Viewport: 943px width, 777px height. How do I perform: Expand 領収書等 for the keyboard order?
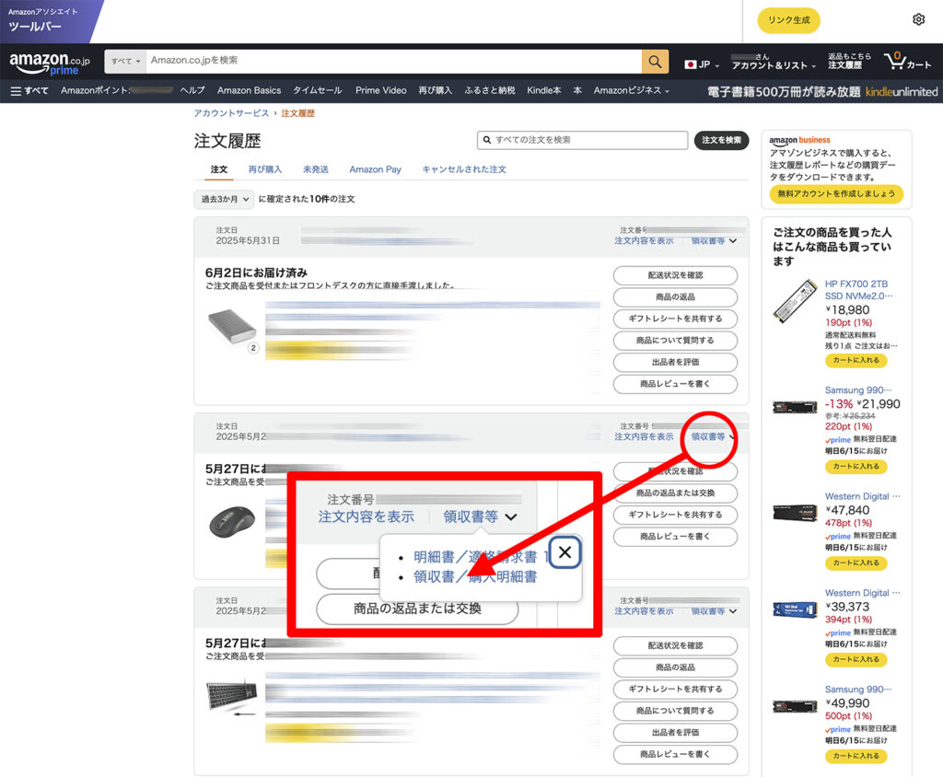(x=714, y=611)
